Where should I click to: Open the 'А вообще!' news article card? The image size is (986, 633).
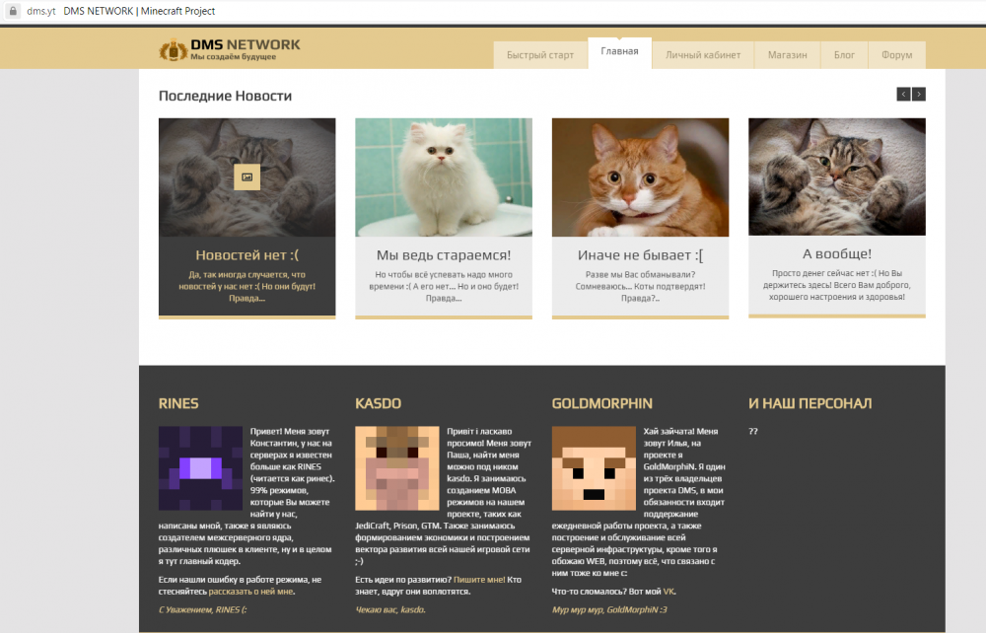(x=836, y=217)
